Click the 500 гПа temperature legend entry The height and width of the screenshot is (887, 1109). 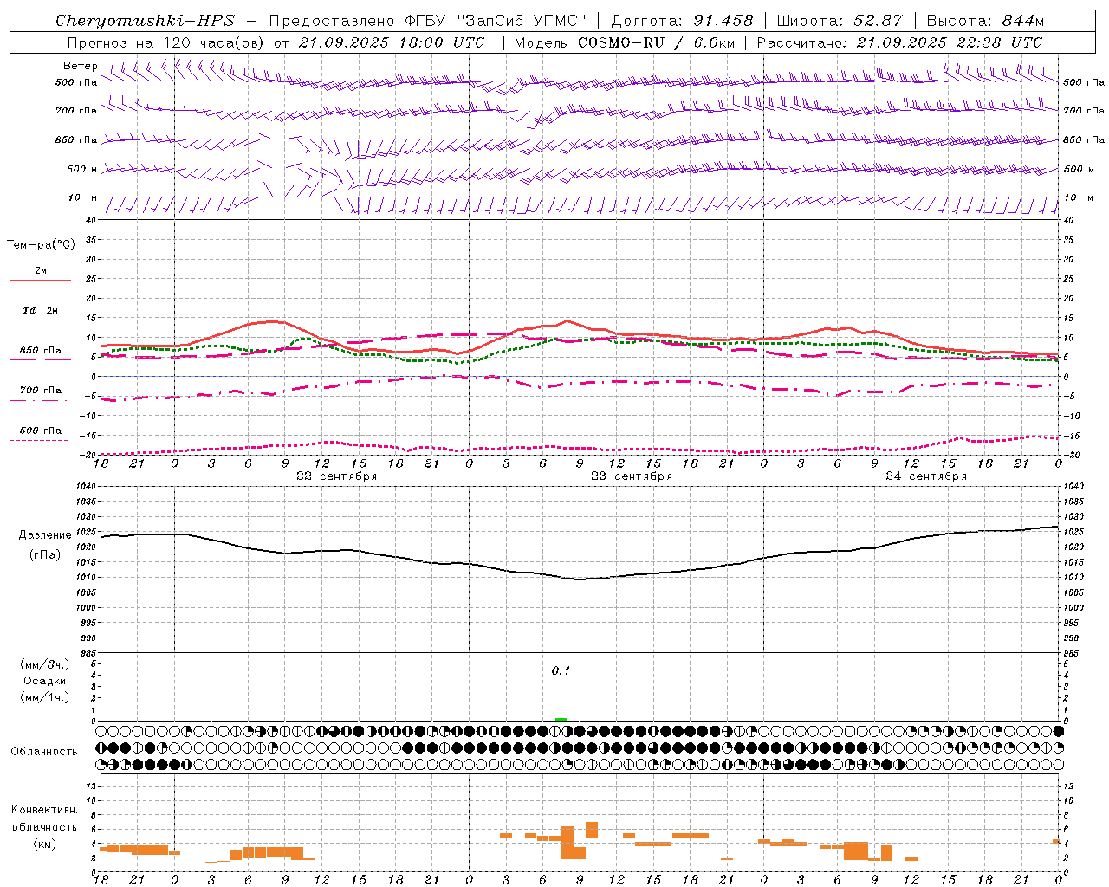pyautogui.click(x=41, y=431)
